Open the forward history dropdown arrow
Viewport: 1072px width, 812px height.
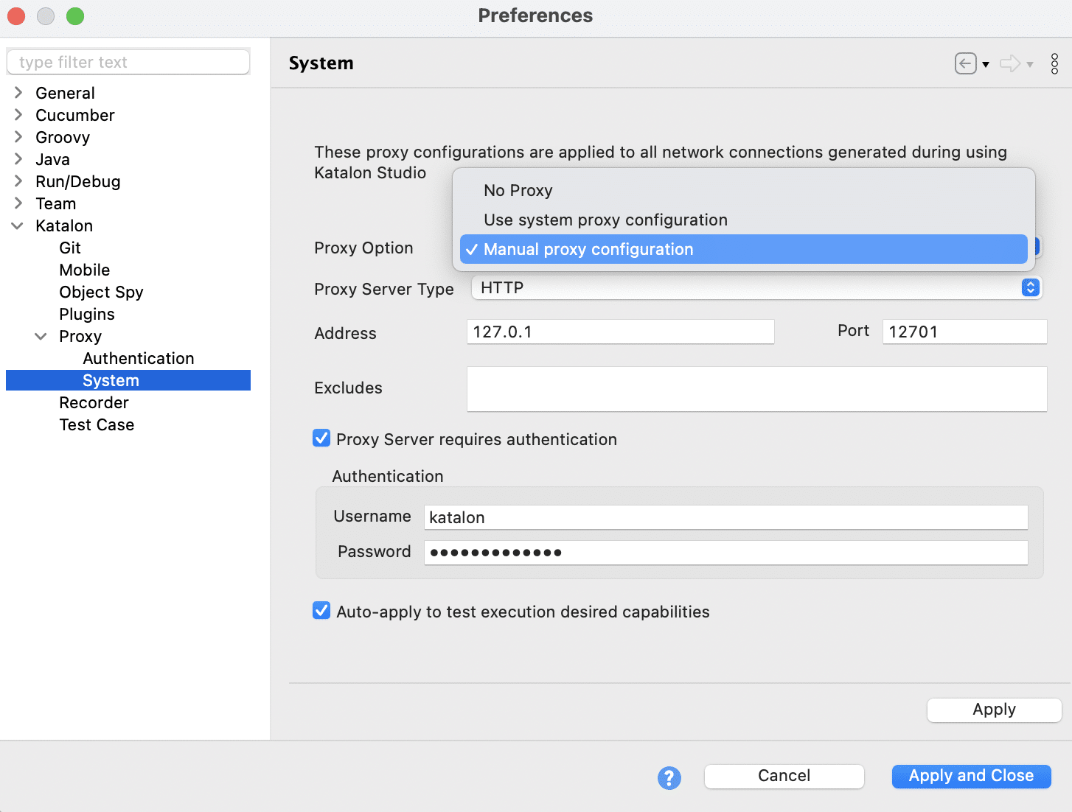pos(1030,65)
